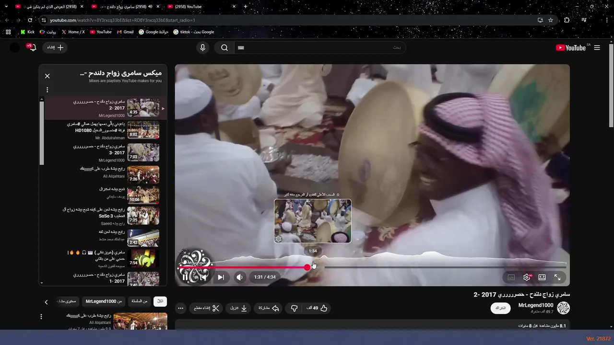Select the 'من MrLegend1000' filter chip

pyautogui.click(x=104, y=301)
